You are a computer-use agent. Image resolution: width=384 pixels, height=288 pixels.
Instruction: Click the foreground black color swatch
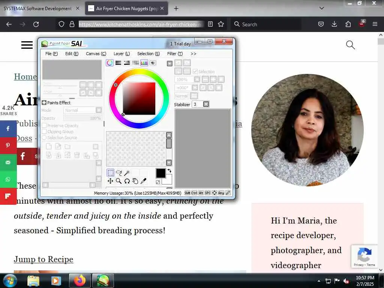[x=160, y=173]
